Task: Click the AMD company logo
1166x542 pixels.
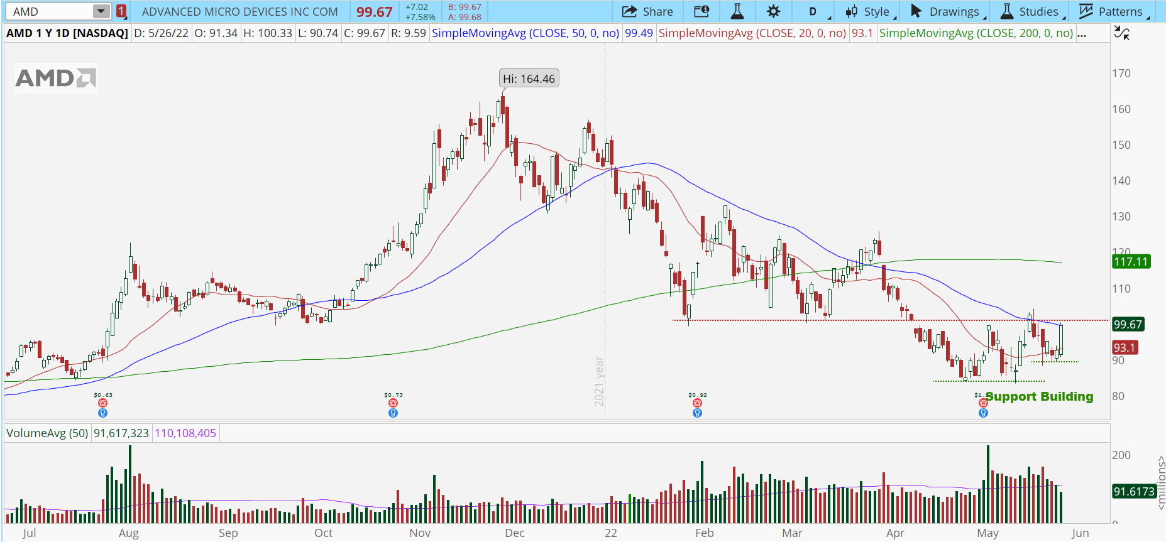Action: [56, 78]
